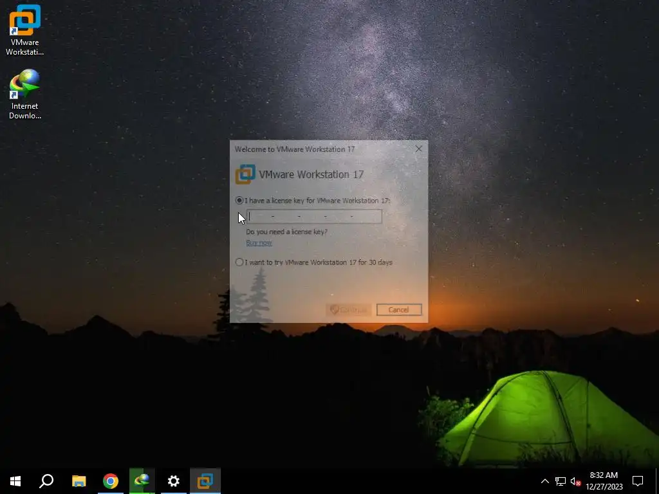Click the VMware logo in the dialog header
The height and width of the screenshot is (494, 659).
point(245,174)
